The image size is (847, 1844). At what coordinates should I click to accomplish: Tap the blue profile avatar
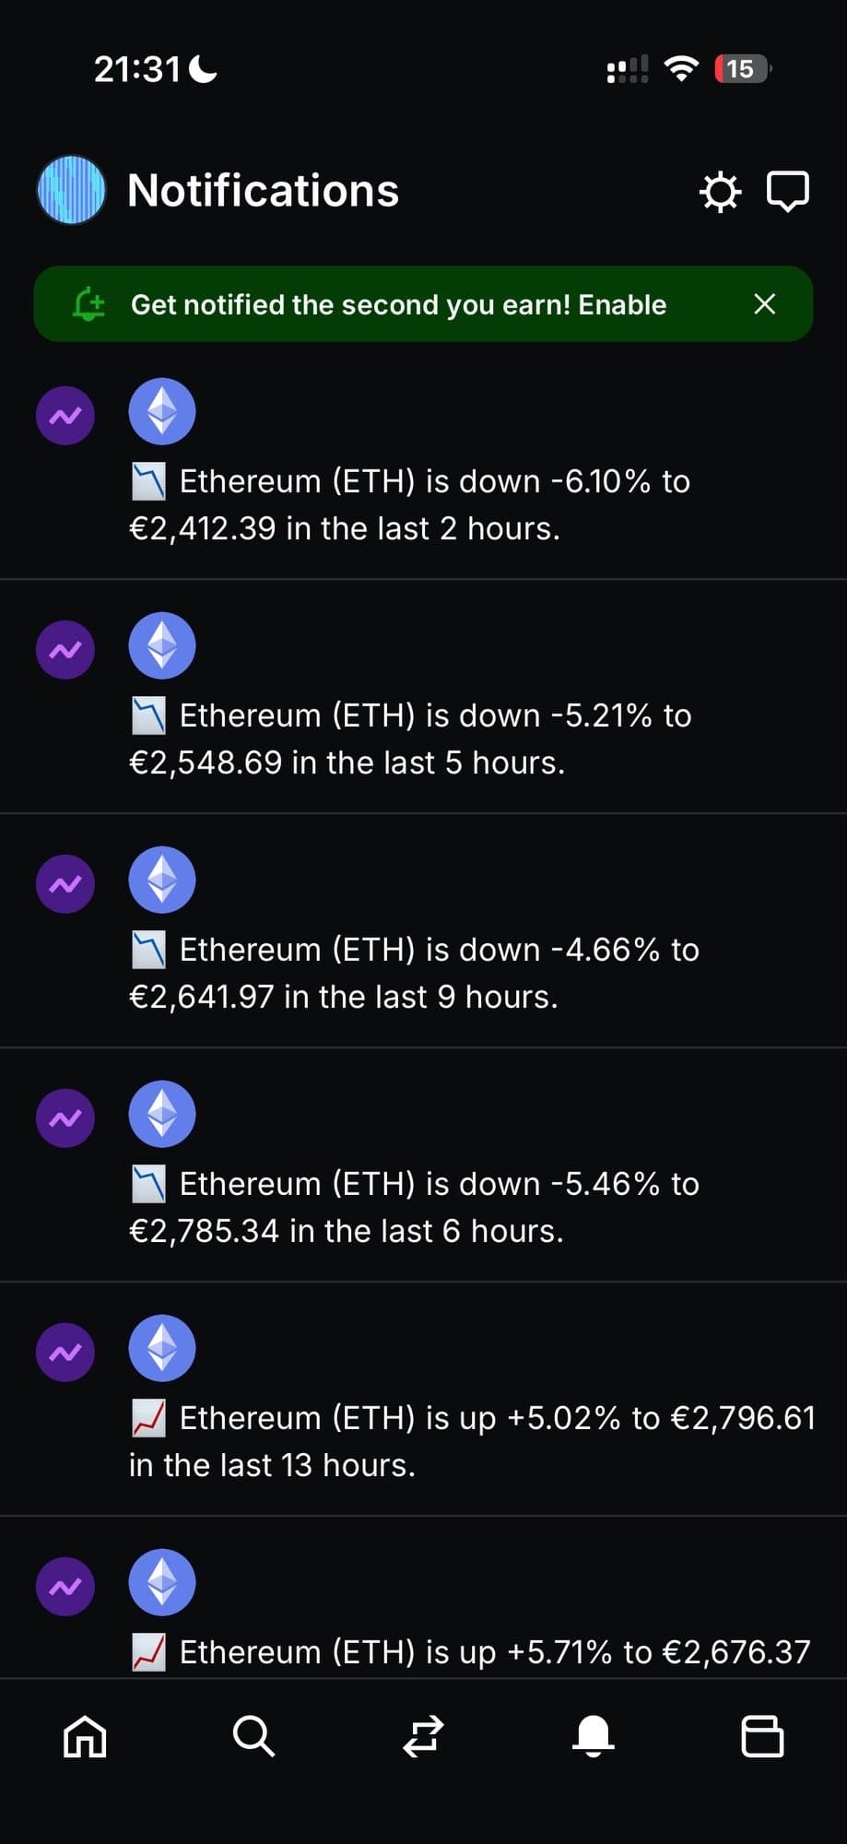(x=71, y=190)
